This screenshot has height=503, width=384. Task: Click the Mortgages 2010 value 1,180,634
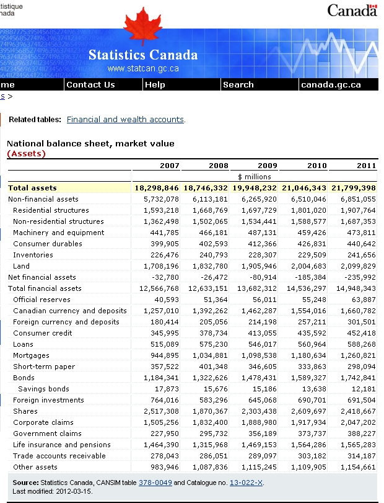pos(308,355)
